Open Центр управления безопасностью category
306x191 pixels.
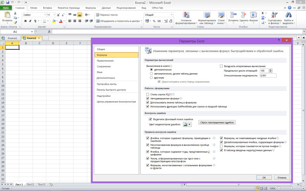tap(116, 102)
